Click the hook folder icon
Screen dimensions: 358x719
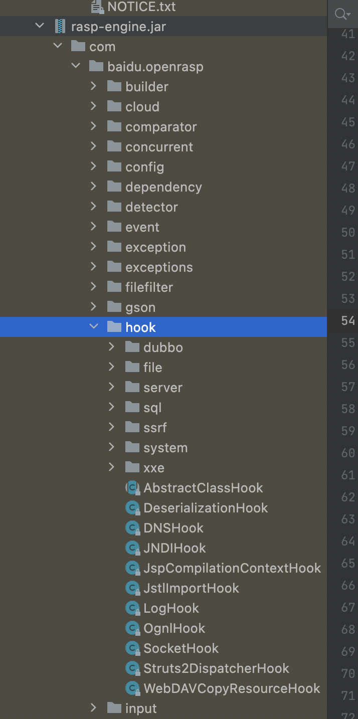point(115,327)
